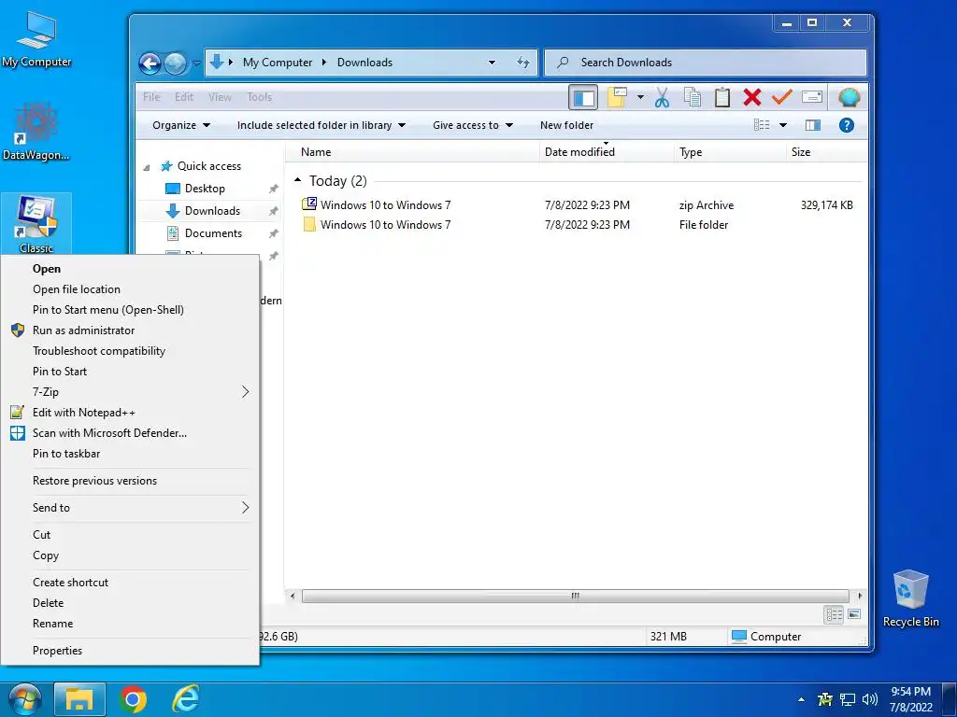The width and height of the screenshot is (957, 717).
Task: Expand the address bar history dropdown
Action: [x=492, y=63]
